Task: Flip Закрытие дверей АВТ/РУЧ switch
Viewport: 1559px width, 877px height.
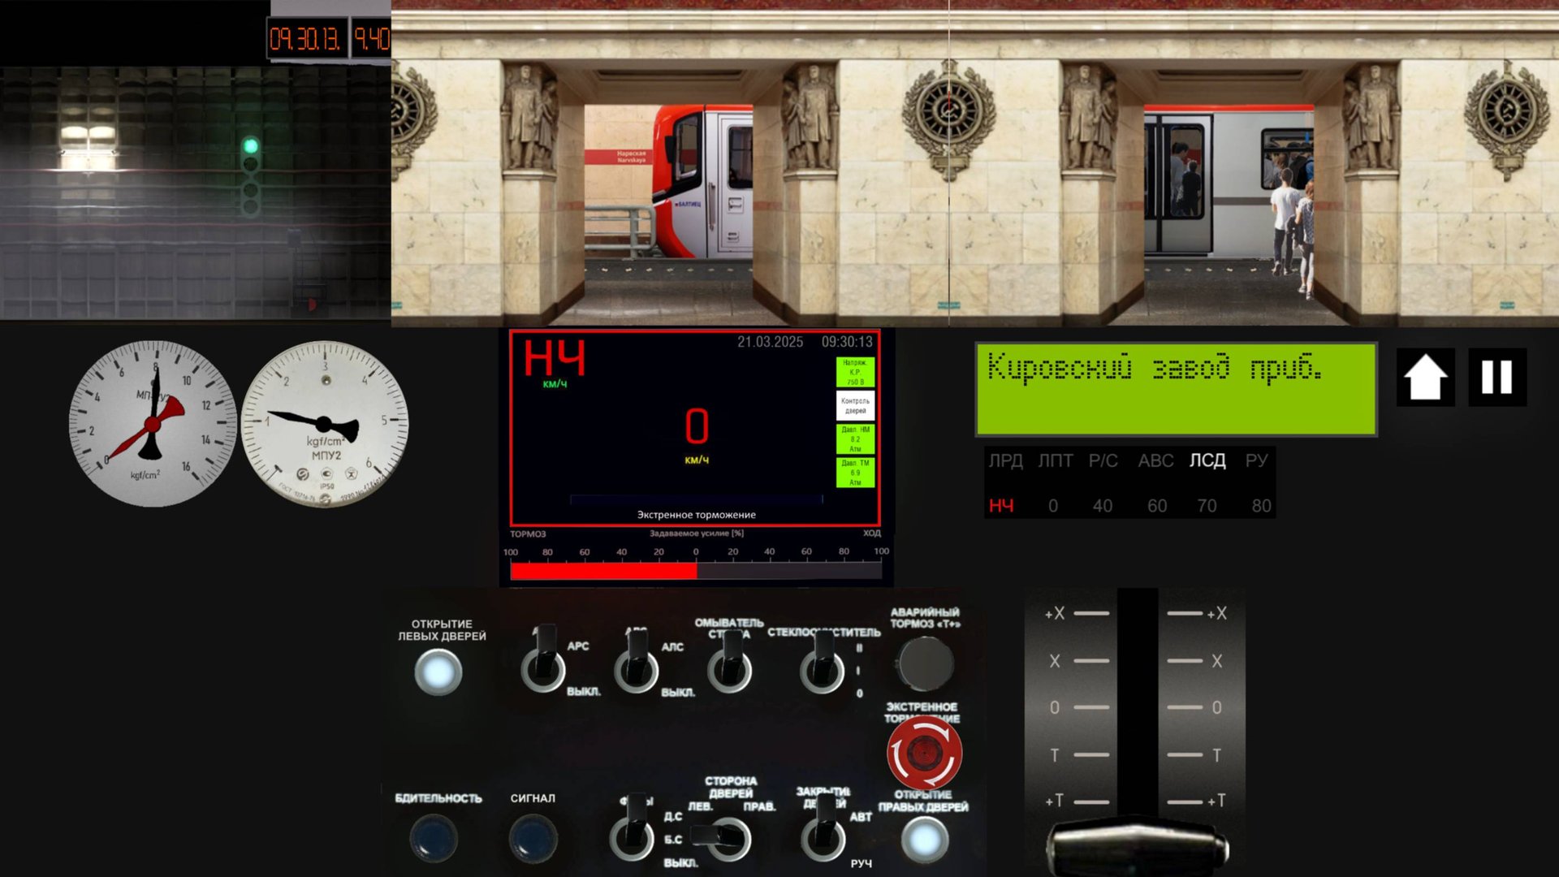Action: 823,836
